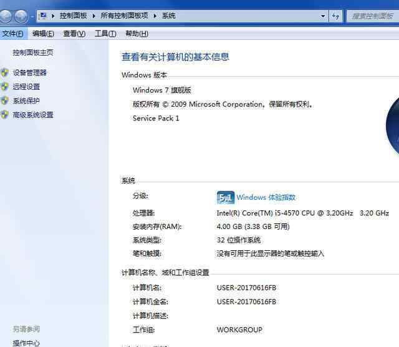Screen dimensions: 399x347
Task: Expand arrow after 所有控制面板项 breadcrumb
Action: pos(155,16)
